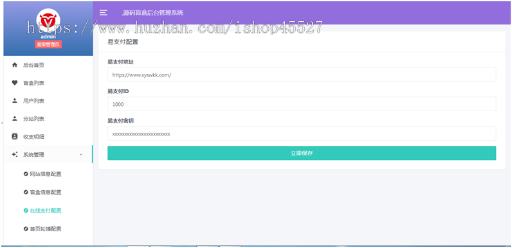Click the bullet icon beside 网站信息配置
The height and width of the screenshot is (248, 512).
(26, 174)
